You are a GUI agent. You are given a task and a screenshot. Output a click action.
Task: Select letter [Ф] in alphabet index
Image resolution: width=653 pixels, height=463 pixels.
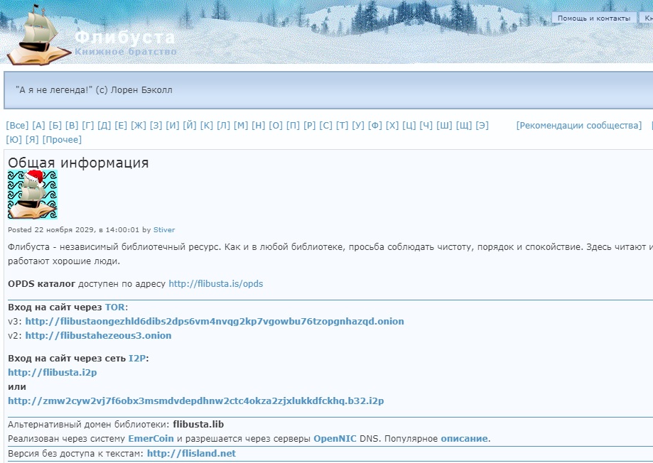374,125
